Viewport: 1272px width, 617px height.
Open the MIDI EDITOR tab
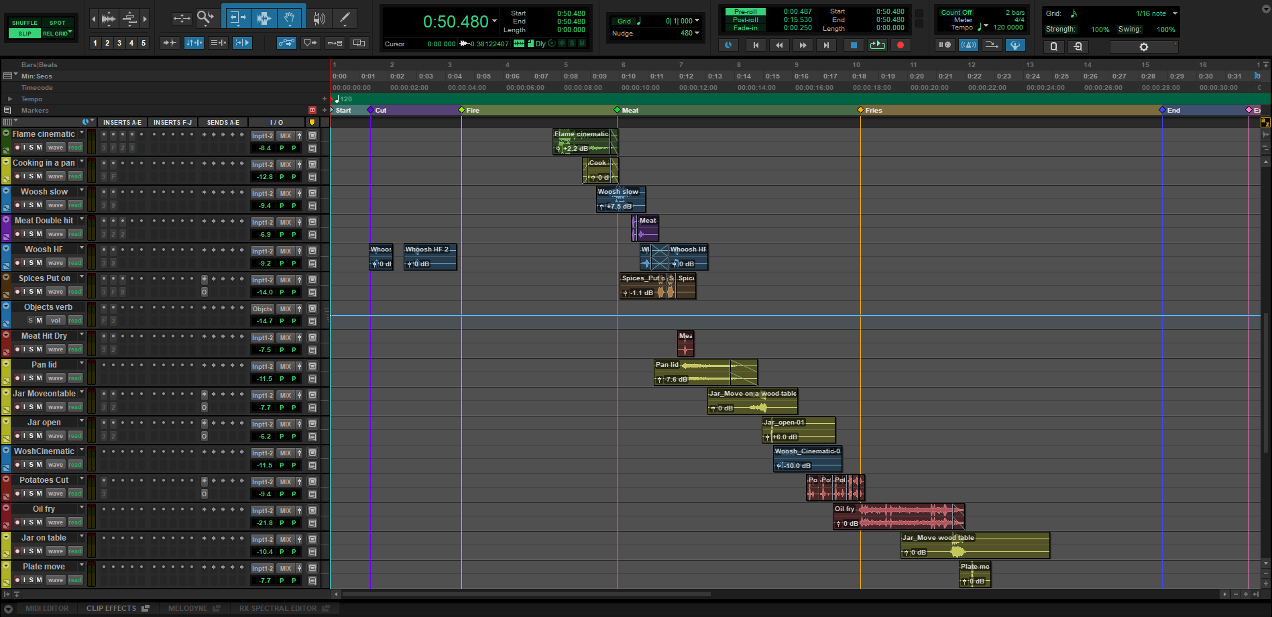(x=47, y=608)
